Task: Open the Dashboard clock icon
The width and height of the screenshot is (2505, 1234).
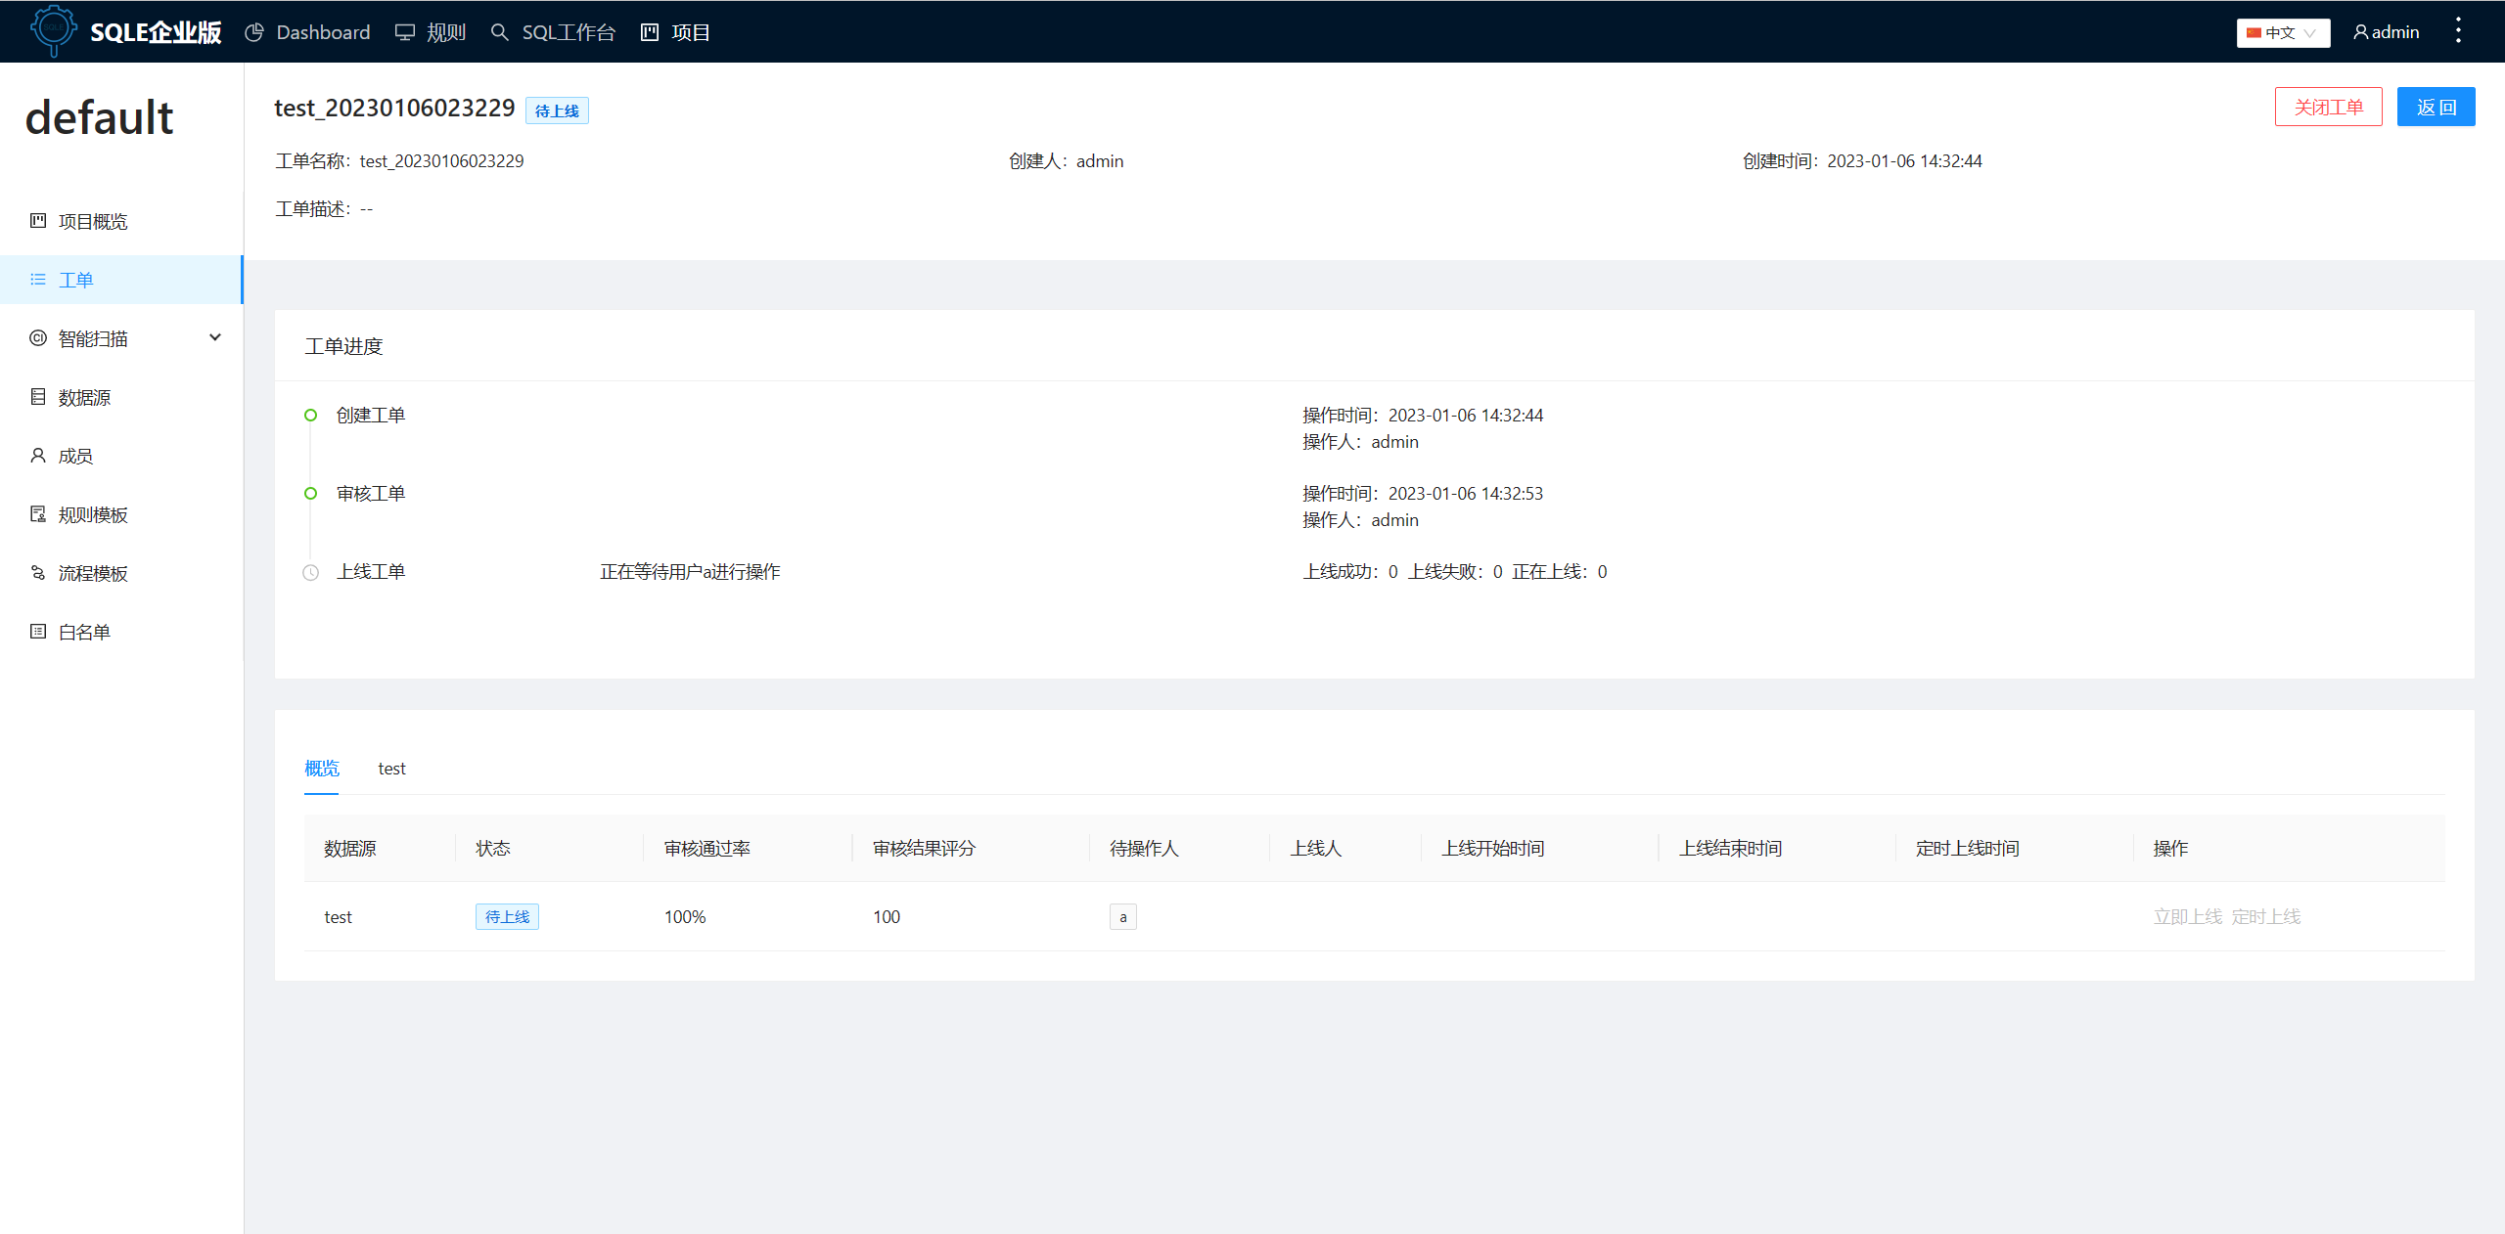Action: (254, 31)
